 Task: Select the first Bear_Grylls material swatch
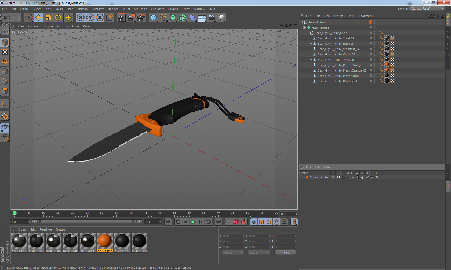(x=19, y=243)
